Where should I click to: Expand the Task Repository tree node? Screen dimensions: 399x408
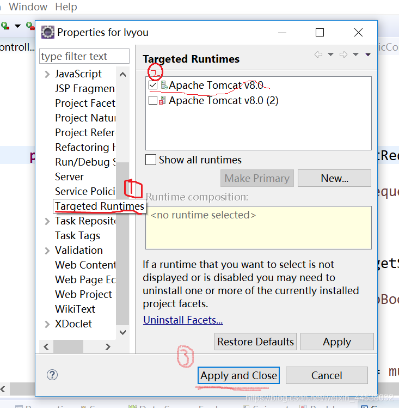[47, 221]
